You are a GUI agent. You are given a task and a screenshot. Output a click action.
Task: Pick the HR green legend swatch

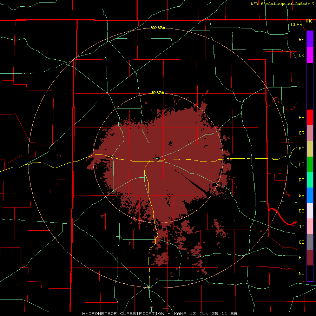[310, 164]
